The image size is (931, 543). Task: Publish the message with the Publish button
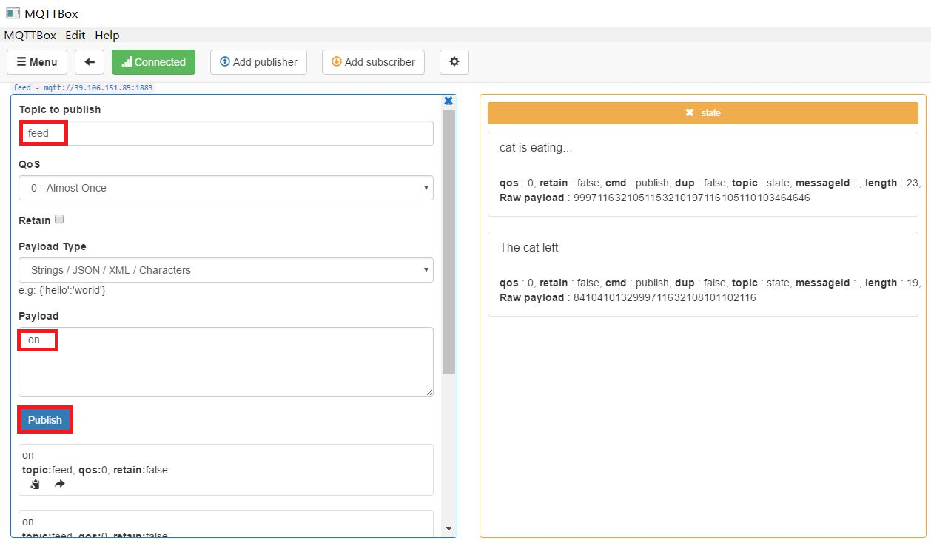click(45, 420)
